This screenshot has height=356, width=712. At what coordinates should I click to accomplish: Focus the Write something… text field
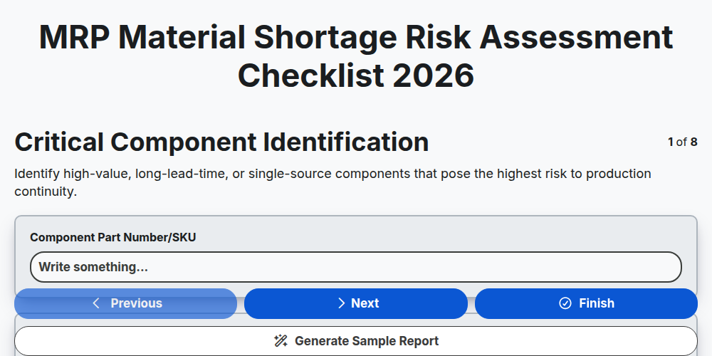tap(356, 267)
